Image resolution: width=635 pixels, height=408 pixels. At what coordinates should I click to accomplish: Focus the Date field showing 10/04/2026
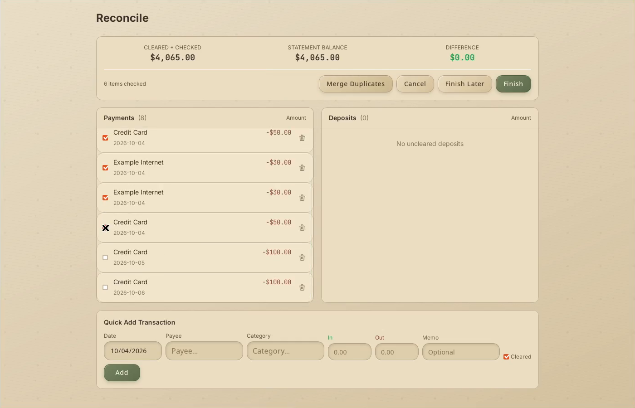[x=133, y=351]
